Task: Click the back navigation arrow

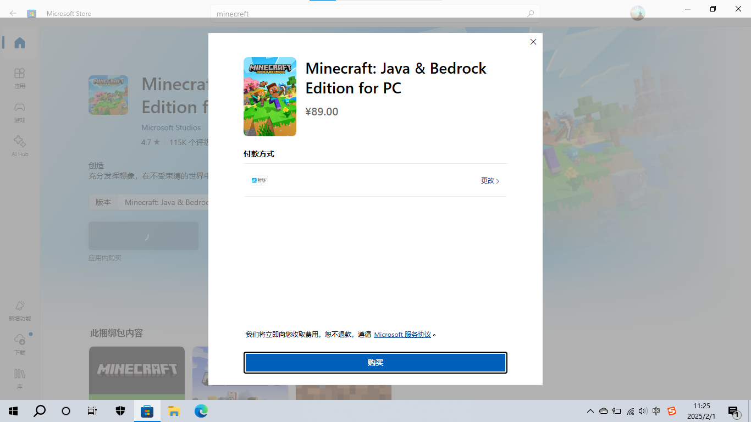Action: pyautogui.click(x=12, y=13)
